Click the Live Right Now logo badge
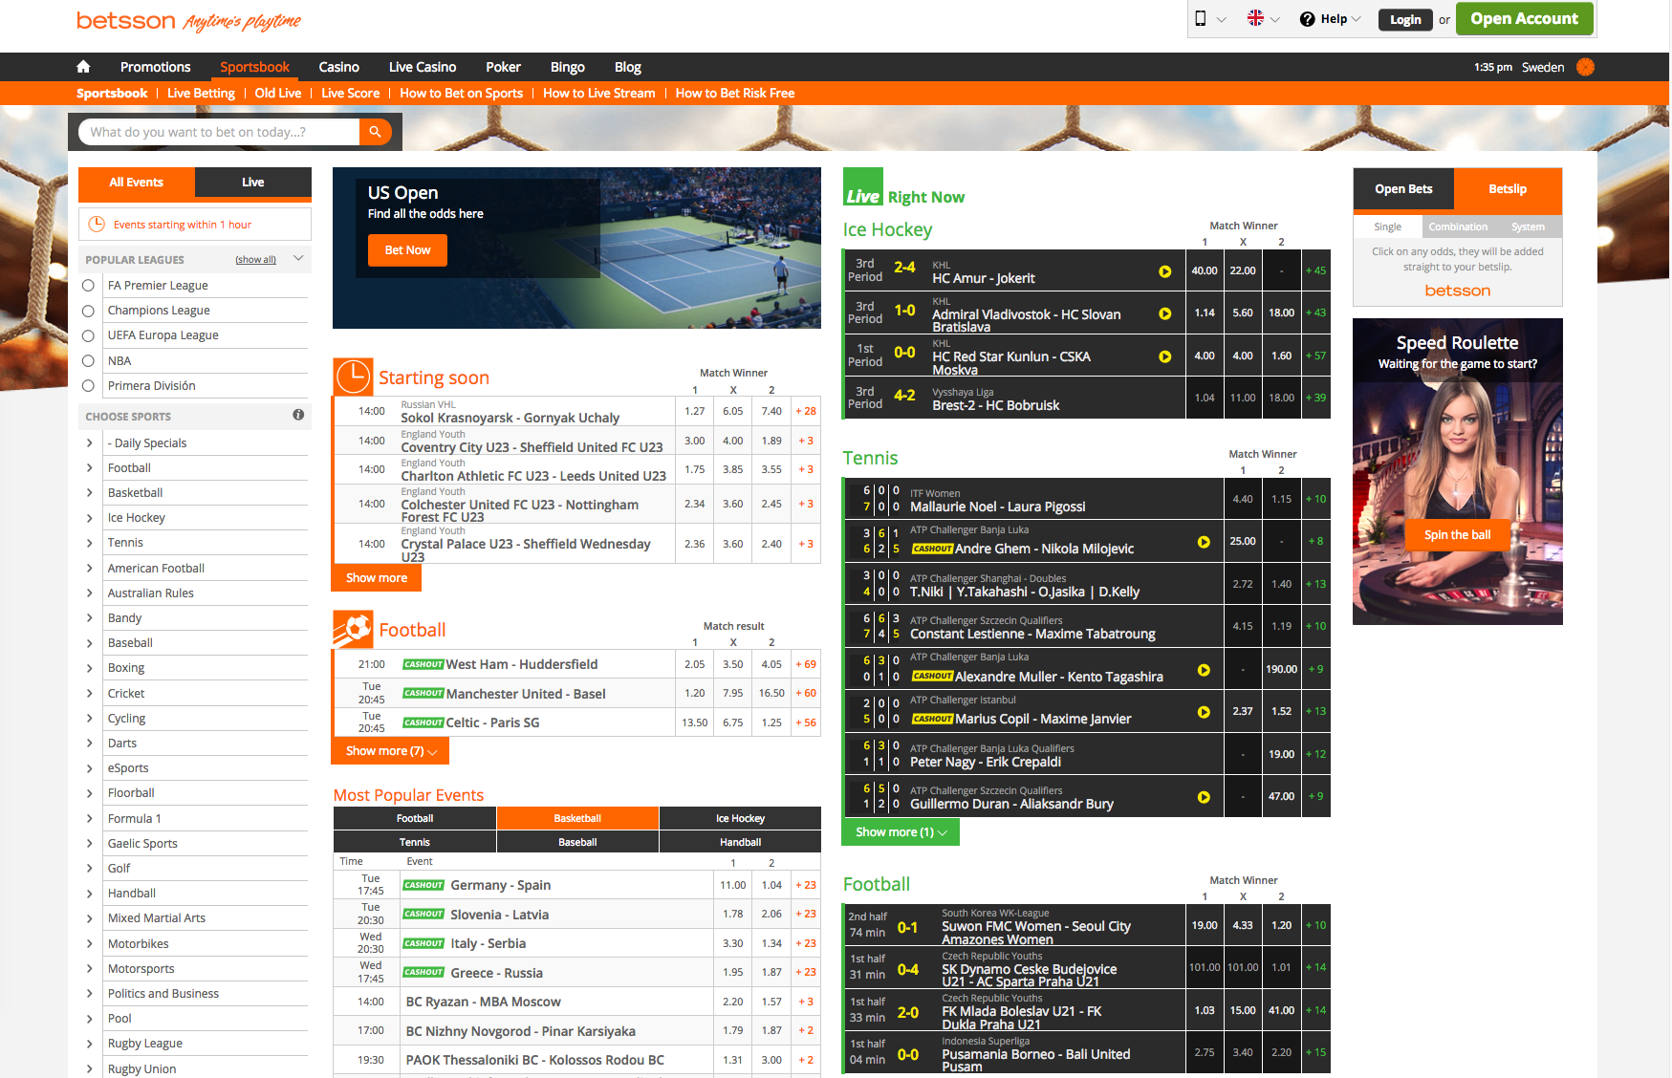The width and height of the screenshot is (1672, 1078). pos(862,188)
